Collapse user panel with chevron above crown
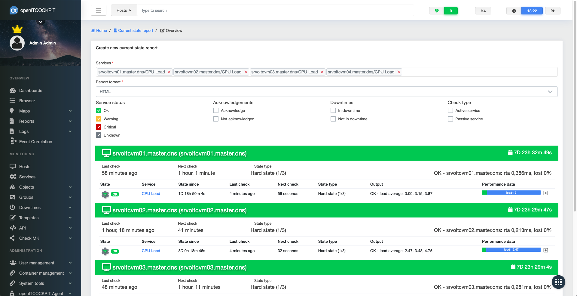Viewport: 577px width, 296px height. point(41,22)
